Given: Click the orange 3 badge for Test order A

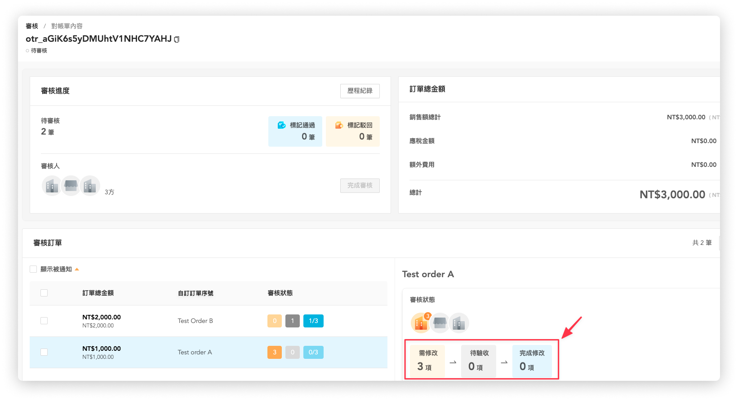Looking at the screenshot, I should pyautogui.click(x=275, y=352).
